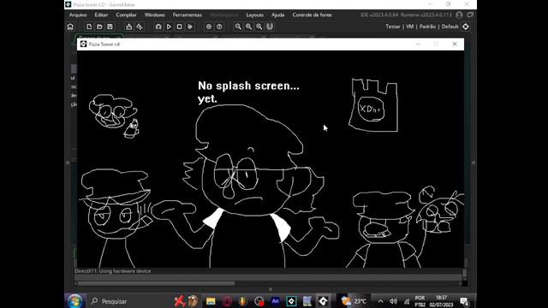The width and height of the screenshot is (548, 308).
Task: Click the volume speaker tray icon
Action: [x=394, y=301]
